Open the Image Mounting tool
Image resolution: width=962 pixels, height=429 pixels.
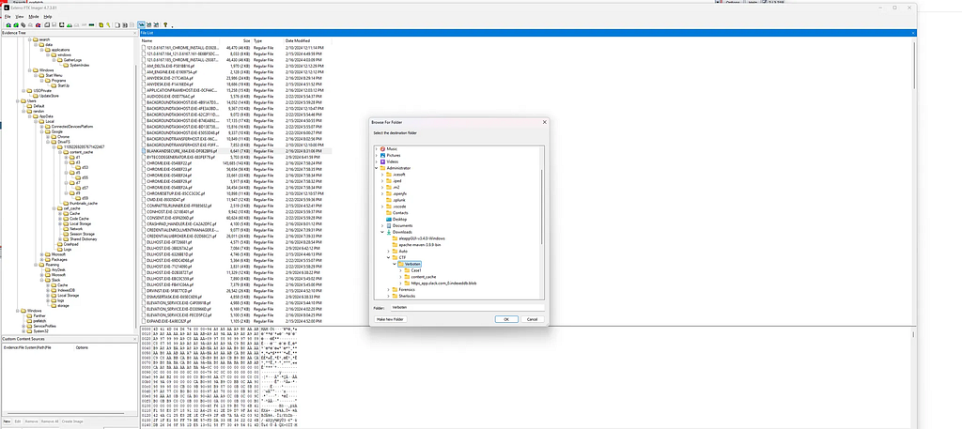(23, 25)
